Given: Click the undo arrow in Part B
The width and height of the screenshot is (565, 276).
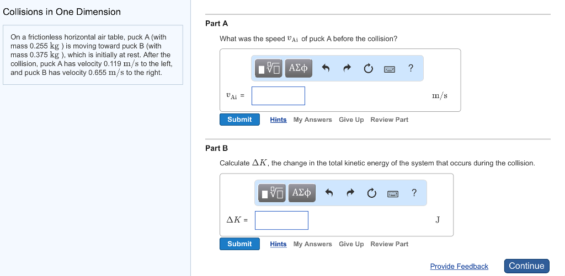Looking at the screenshot, I should click(329, 193).
